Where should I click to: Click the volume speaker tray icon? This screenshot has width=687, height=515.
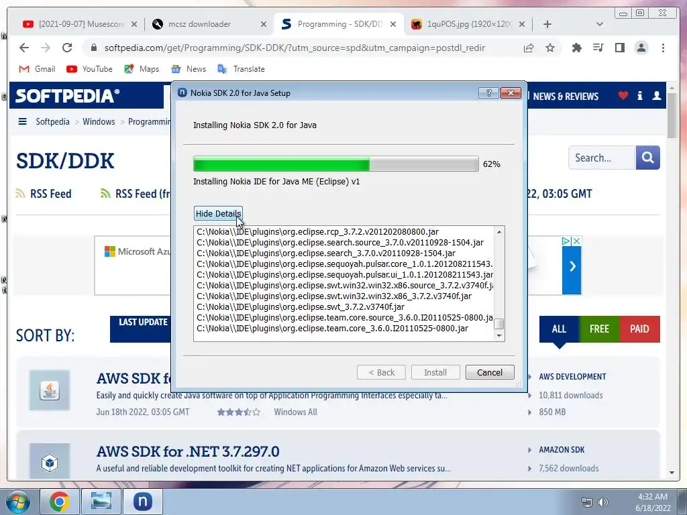point(603,502)
